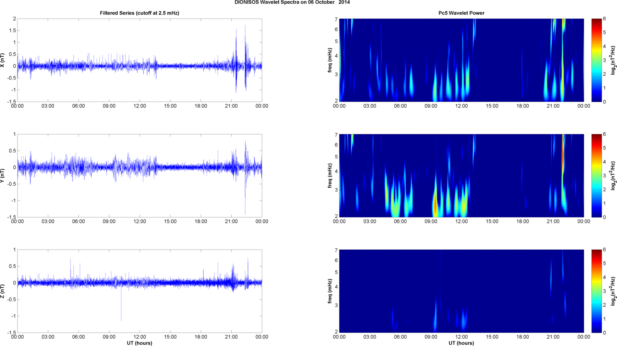Click the '15:00' tick under the X spectrogram
Viewport: 617px width, 346px height.
click(x=492, y=106)
